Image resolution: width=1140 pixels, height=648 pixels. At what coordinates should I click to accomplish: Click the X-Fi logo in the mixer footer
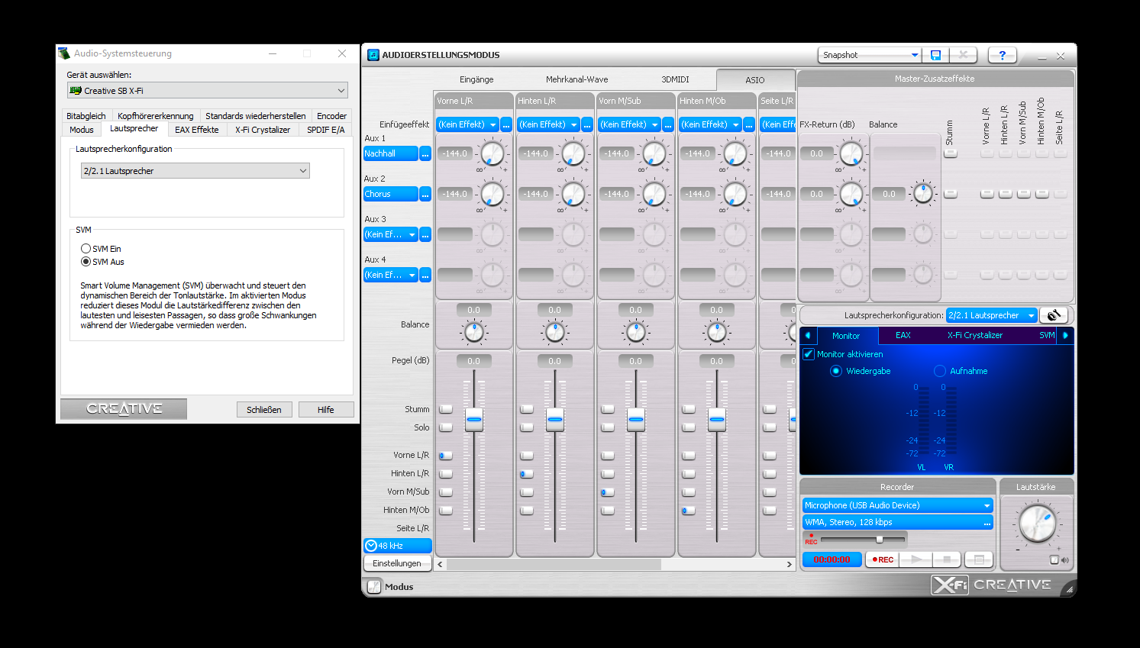point(950,585)
